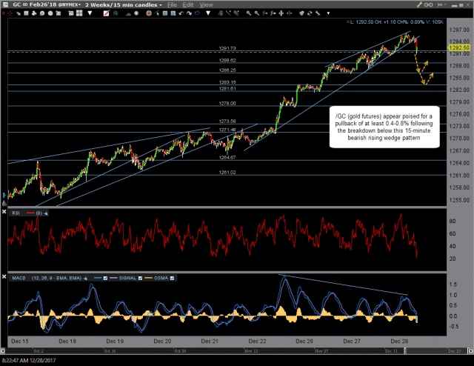Open the View menu
This screenshot has height=366, width=474.
tap(206, 5)
